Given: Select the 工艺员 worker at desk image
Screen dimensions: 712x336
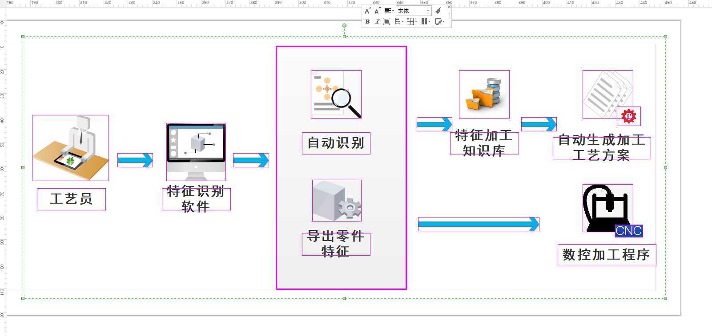Looking at the screenshot, I should coord(70,148).
